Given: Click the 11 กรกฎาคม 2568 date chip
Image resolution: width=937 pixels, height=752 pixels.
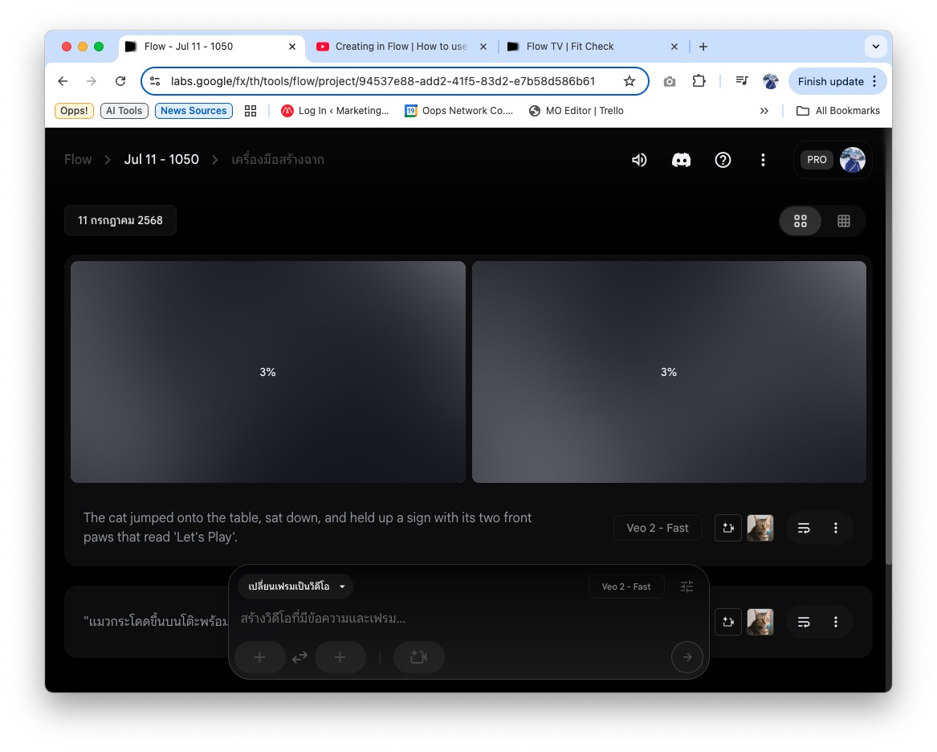Looking at the screenshot, I should tap(120, 221).
